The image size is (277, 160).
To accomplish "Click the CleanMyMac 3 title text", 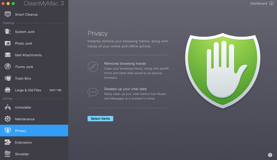I will click(x=44, y=3).
